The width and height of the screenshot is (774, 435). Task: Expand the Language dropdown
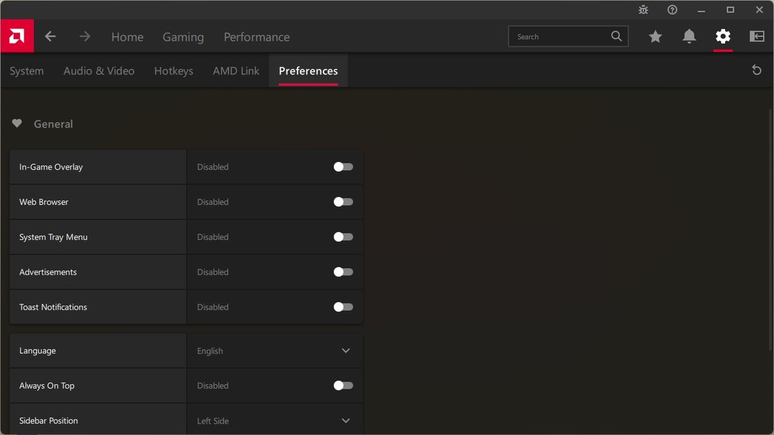click(x=275, y=350)
